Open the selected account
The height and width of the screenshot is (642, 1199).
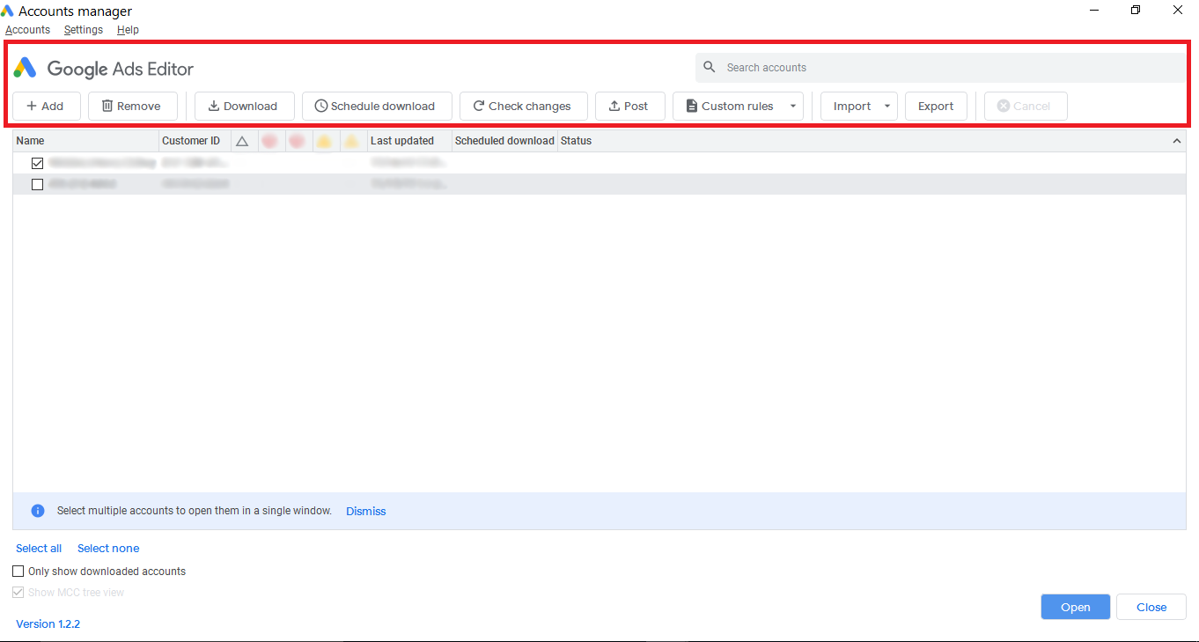[1075, 607]
